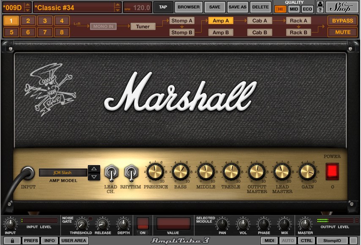Screen dimensions: 361x245
Task: Open the Cab A module
Action: (260, 21)
